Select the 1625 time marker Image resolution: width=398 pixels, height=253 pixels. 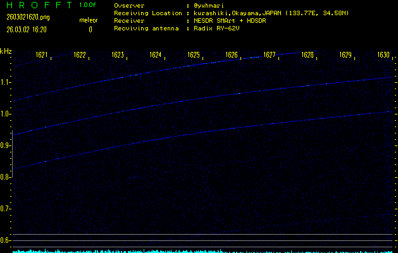194,55
